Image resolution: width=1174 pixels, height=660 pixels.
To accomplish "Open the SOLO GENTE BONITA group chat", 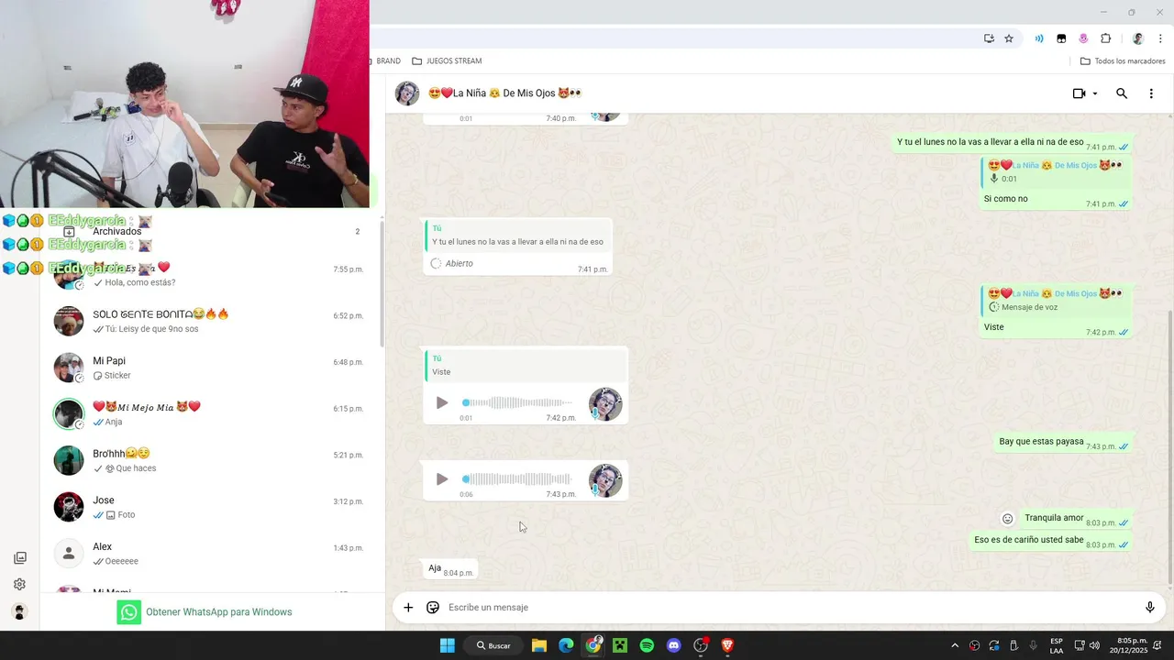I will click(x=211, y=322).
